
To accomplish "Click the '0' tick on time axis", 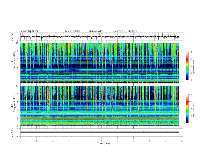I will 20,141.
